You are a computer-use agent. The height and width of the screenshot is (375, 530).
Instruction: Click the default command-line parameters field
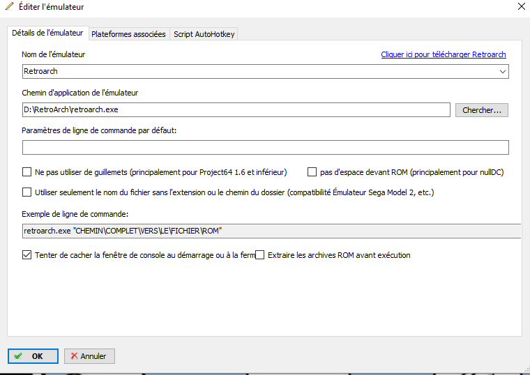tap(265, 148)
